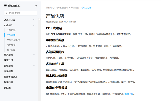The width and height of the screenshot is (161, 101).
Task: Click the 零码建站神器 heading
Action: pyautogui.click(x=55, y=40)
